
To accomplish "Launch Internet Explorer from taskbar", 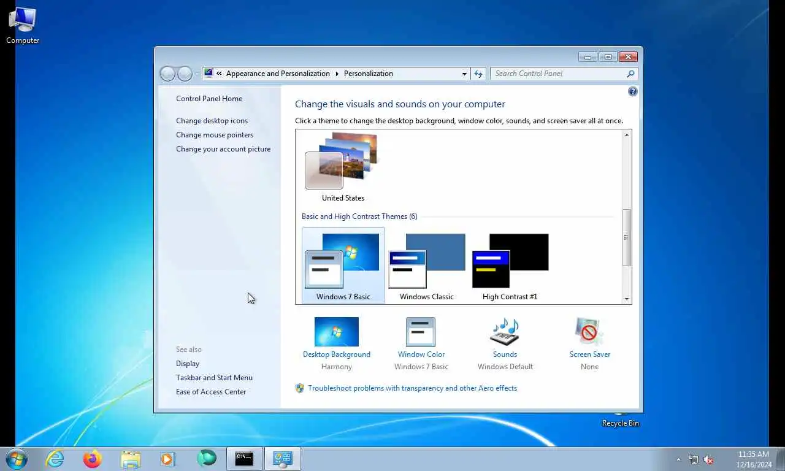I will coord(55,459).
